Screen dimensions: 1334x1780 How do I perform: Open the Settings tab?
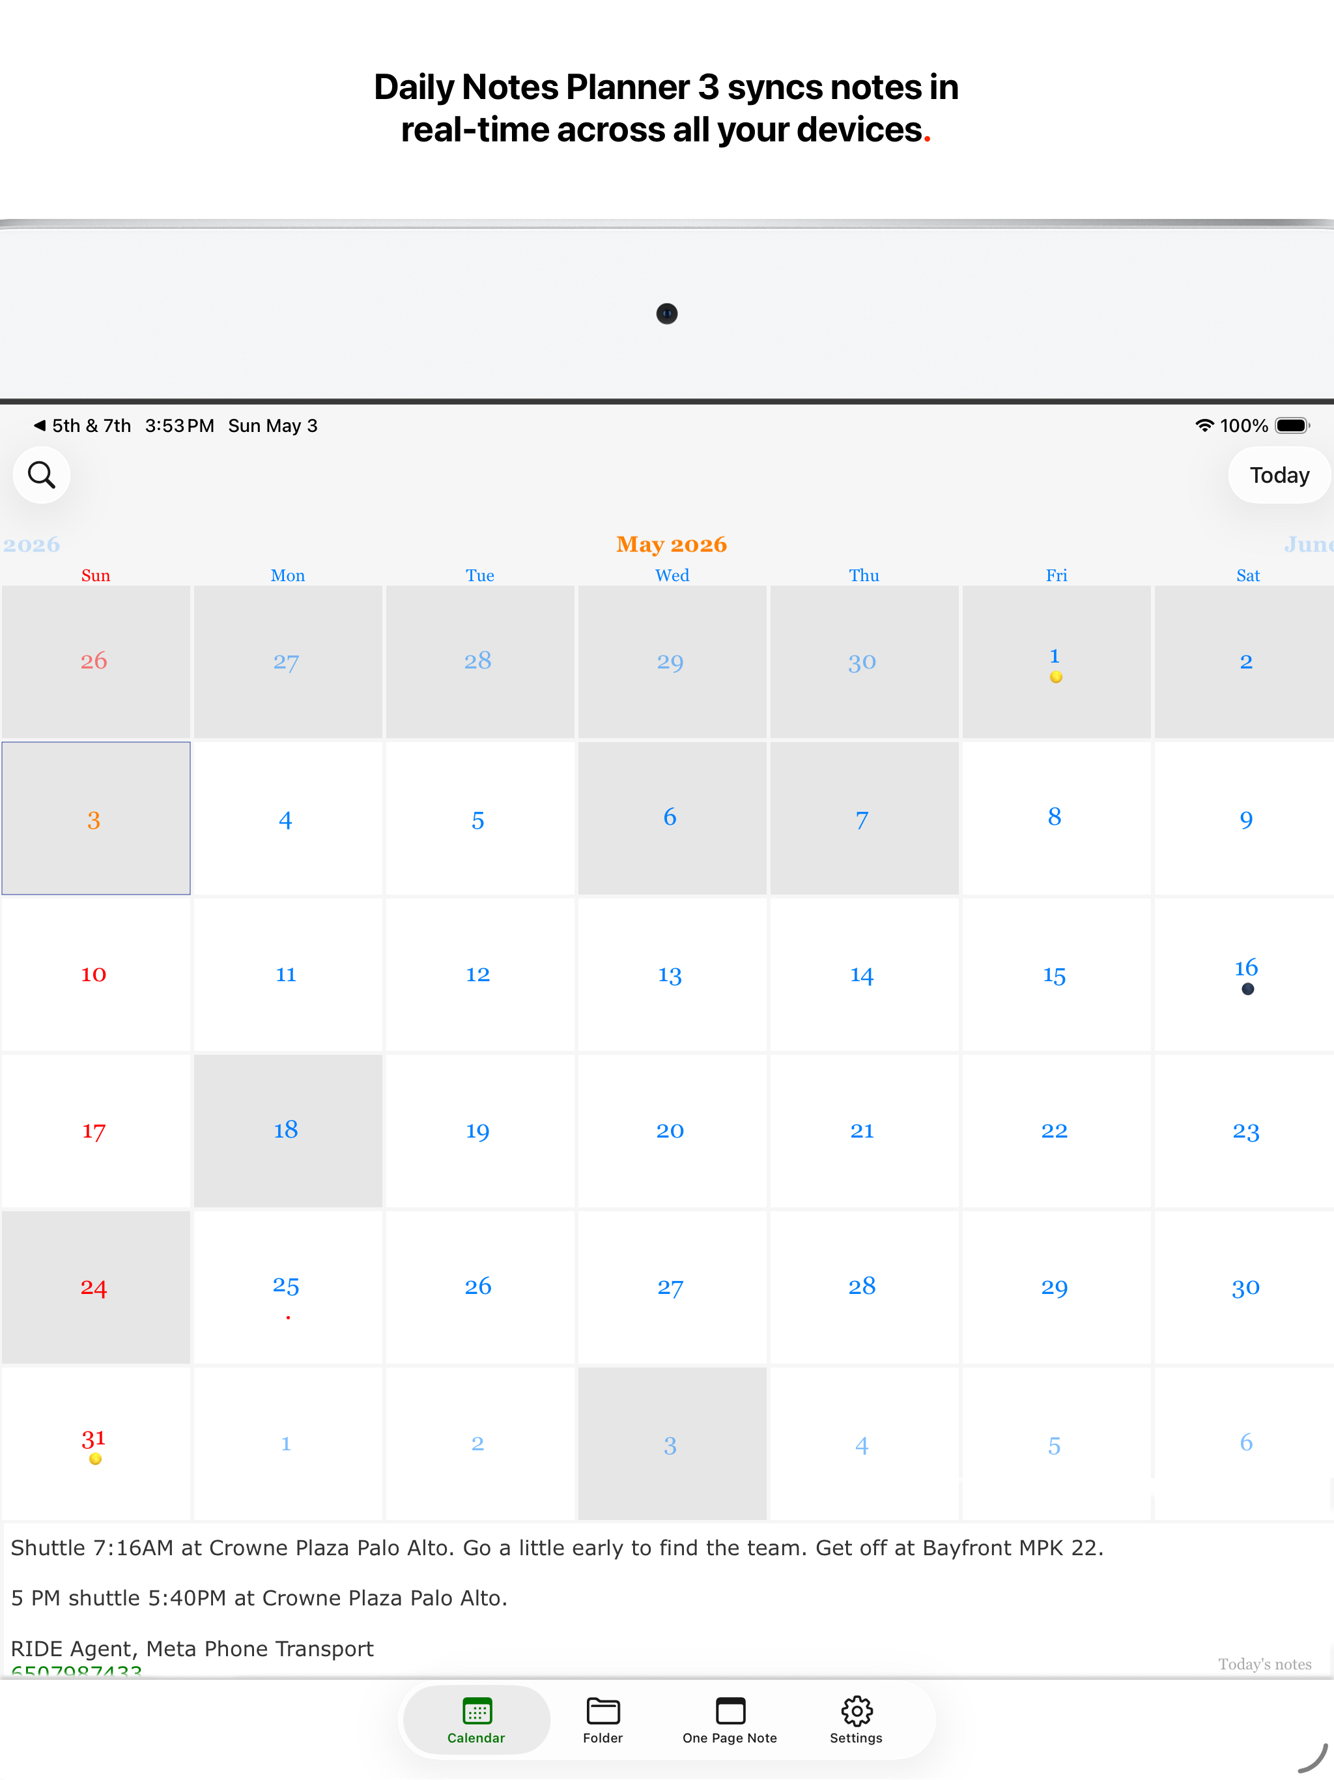point(856,1719)
